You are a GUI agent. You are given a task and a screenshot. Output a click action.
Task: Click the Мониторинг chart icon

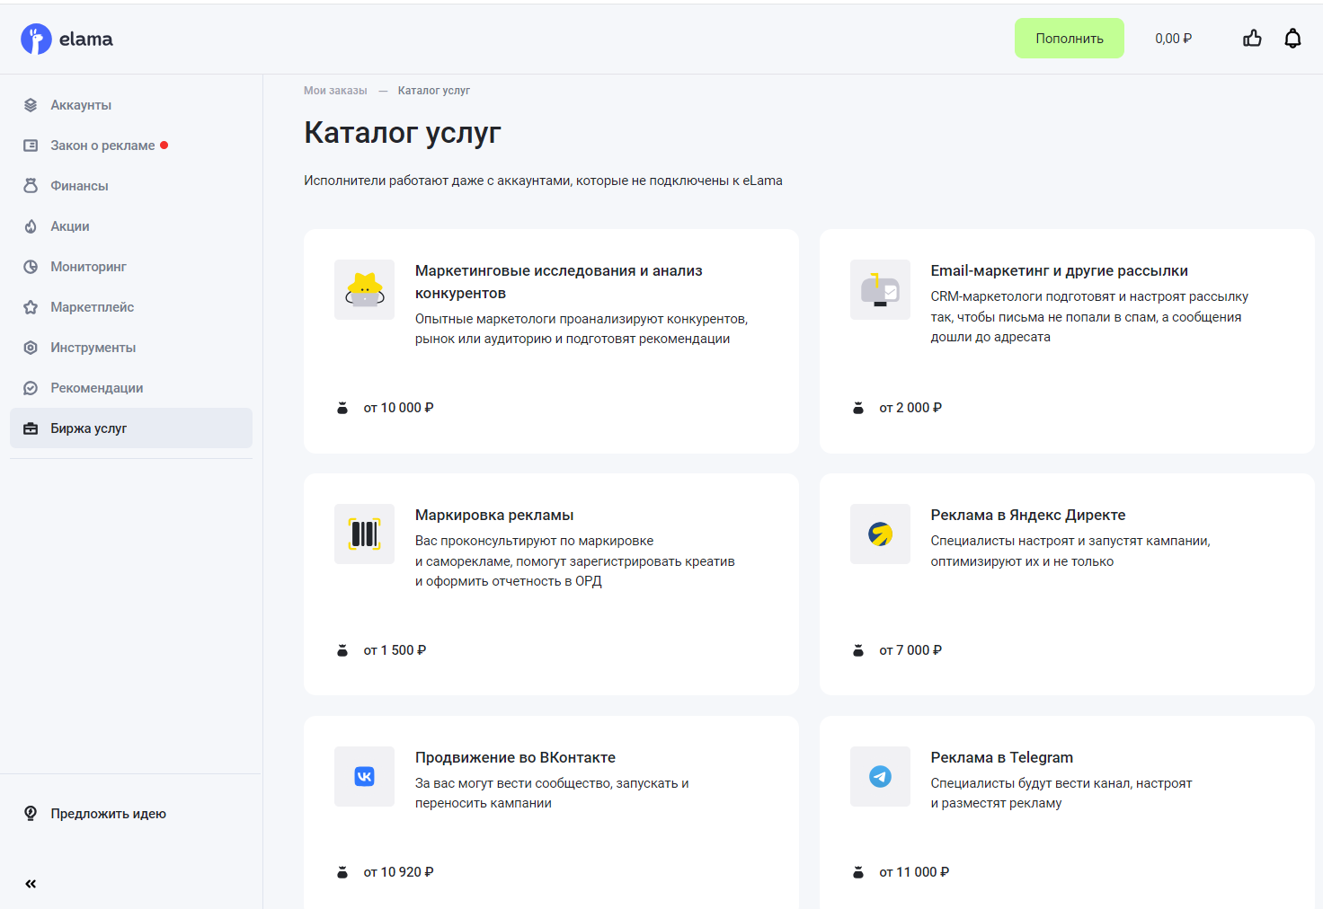click(31, 267)
